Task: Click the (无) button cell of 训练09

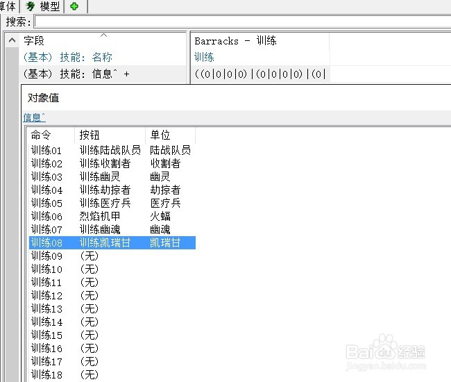Action: coord(90,256)
